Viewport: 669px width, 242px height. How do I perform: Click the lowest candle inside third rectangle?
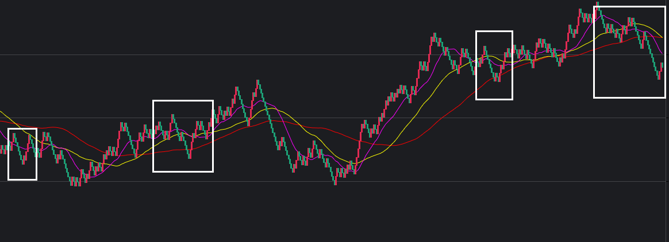pos(498,78)
